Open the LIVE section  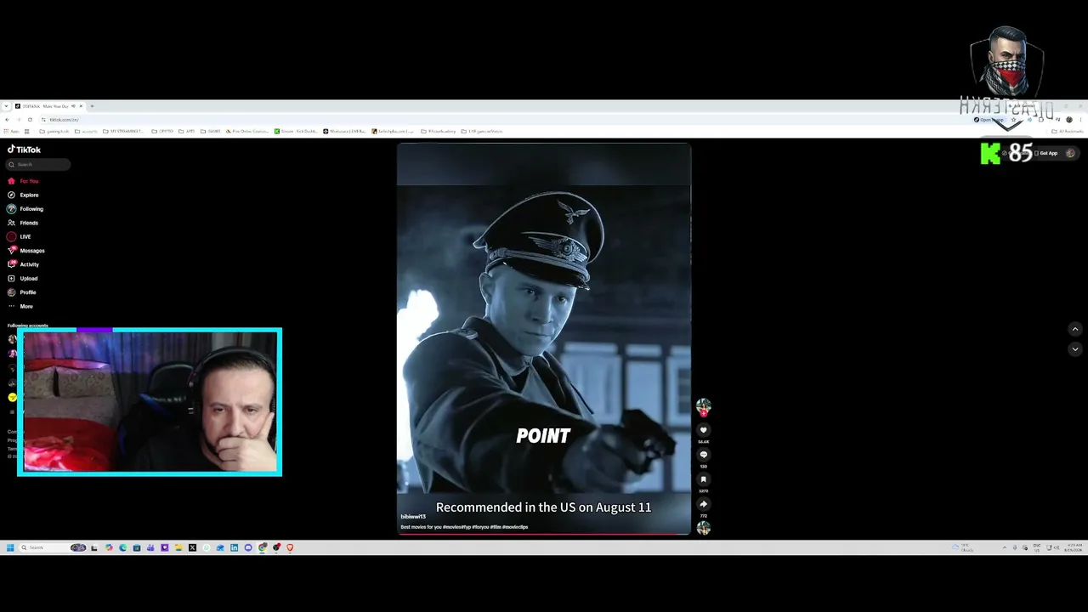20,236
